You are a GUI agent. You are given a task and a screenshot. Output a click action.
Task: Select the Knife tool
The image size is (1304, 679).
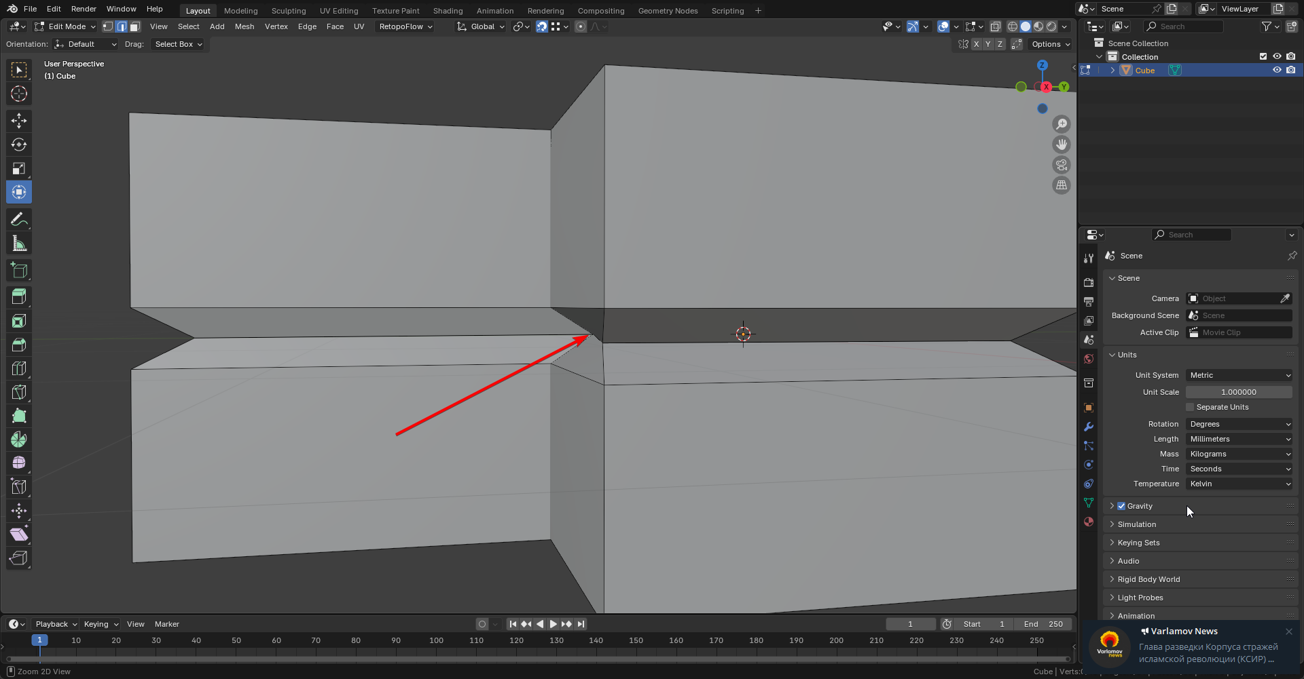[x=19, y=392]
